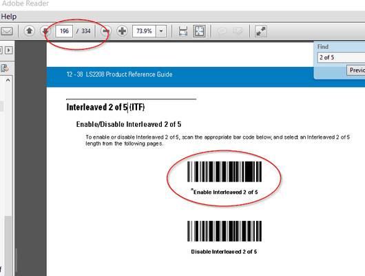Zoom out with the minus button
Image resolution: width=365 pixels, height=276 pixels.
click(x=106, y=31)
